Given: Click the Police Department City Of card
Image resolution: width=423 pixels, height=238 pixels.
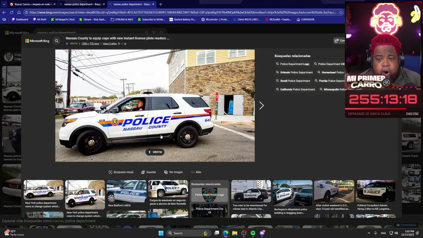Looking at the screenshot, I should click(x=210, y=211).
